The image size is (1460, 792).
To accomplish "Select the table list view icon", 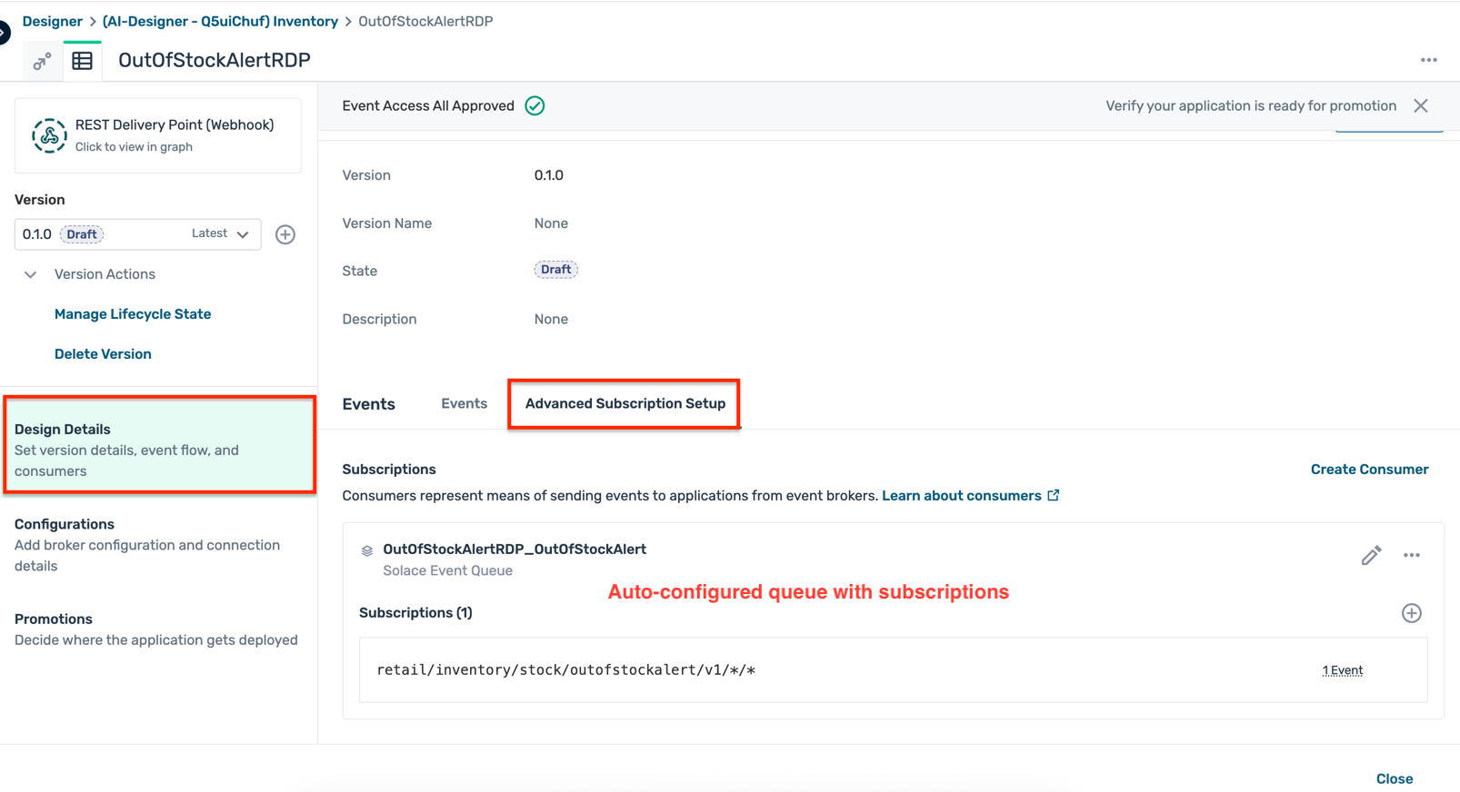I will [x=82, y=61].
